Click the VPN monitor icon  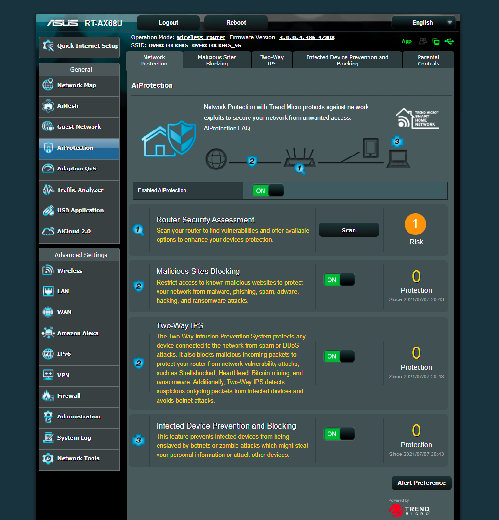[48, 375]
